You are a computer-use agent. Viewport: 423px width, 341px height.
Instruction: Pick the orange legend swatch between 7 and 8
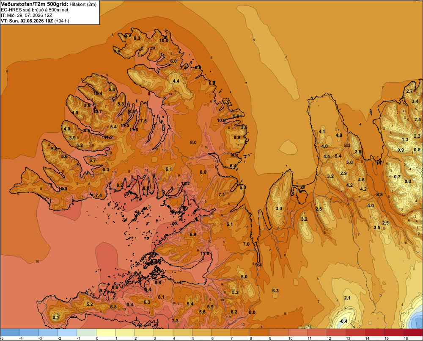(x=240, y=332)
